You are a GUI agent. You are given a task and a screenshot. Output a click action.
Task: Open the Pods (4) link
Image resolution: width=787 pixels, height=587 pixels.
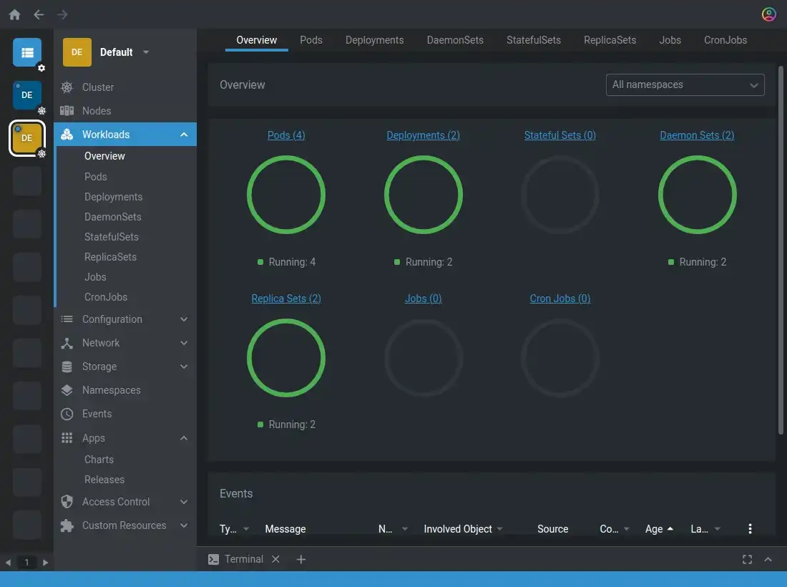[x=286, y=135]
